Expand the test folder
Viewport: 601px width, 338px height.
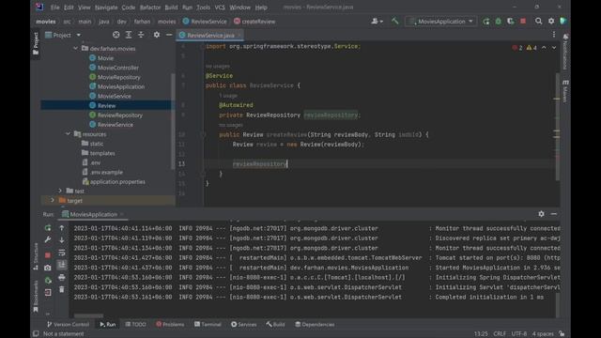click(60, 191)
